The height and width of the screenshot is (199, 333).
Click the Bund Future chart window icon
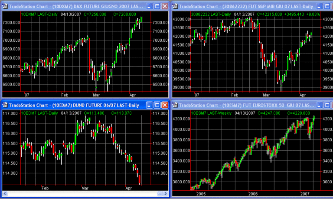click(5, 105)
